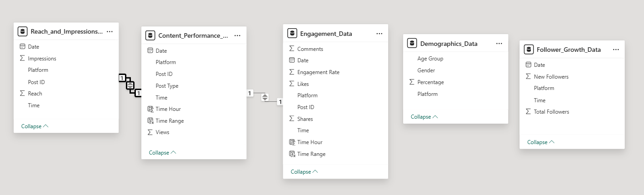Click calculated column icon of Engagement_Data Time Hour
644x195 pixels.
292,142
